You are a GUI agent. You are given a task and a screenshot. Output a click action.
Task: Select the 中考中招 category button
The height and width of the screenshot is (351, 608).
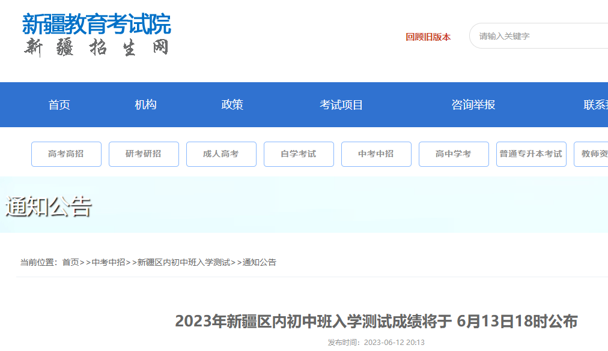coord(376,154)
